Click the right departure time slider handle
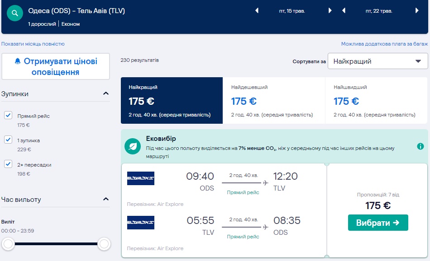 point(104,244)
